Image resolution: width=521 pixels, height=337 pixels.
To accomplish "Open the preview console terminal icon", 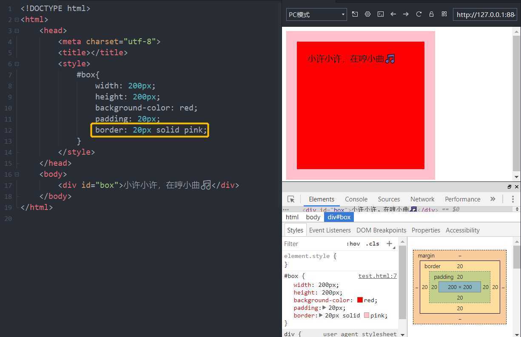I will click(x=381, y=14).
